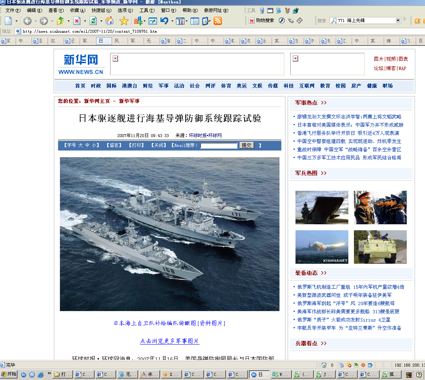Select 军事 in the site navigation bar
This screenshot has width=425, height=380.
(x=163, y=86)
